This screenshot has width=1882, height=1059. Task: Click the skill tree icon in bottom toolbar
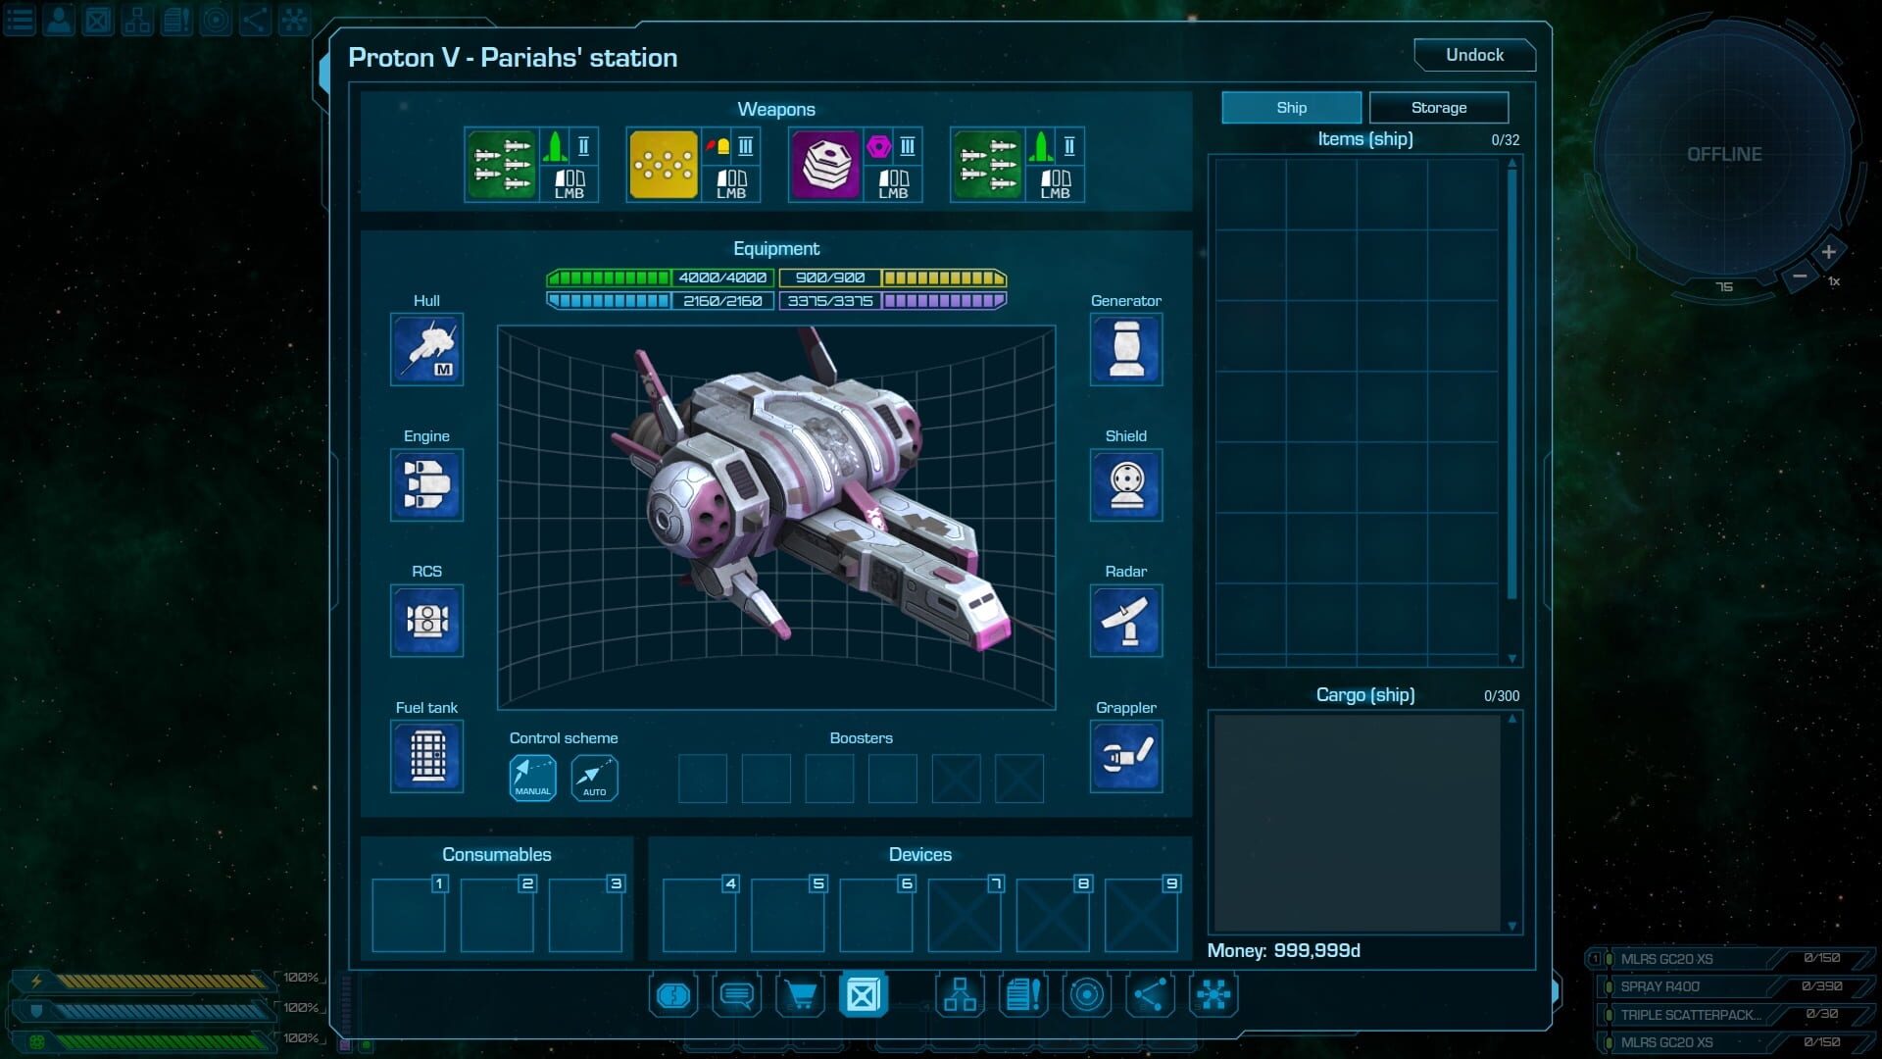pos(961,995)
